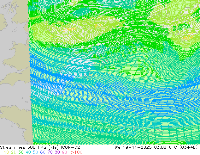This screenshot has height=155, width=200.
Task: Click legend value '50' in light blue
Action: click(x=35, y=152)
